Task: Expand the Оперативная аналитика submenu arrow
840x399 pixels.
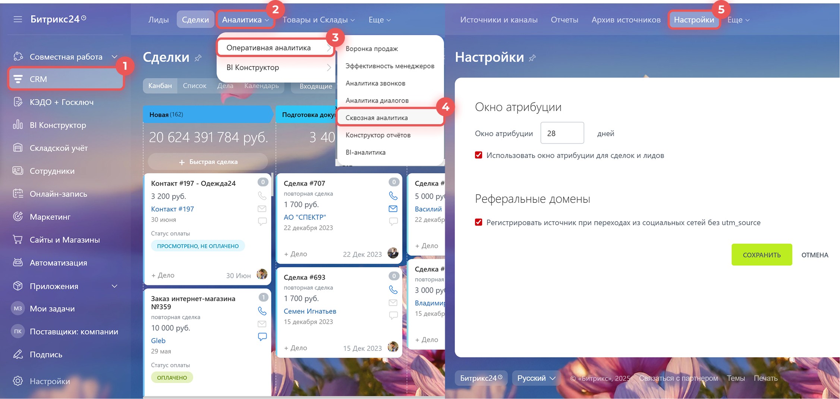Action: [x=328, y=48]
